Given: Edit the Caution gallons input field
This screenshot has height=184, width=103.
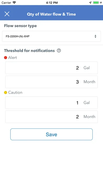Looking at the screenshot, I should click(x=51, y=103).
